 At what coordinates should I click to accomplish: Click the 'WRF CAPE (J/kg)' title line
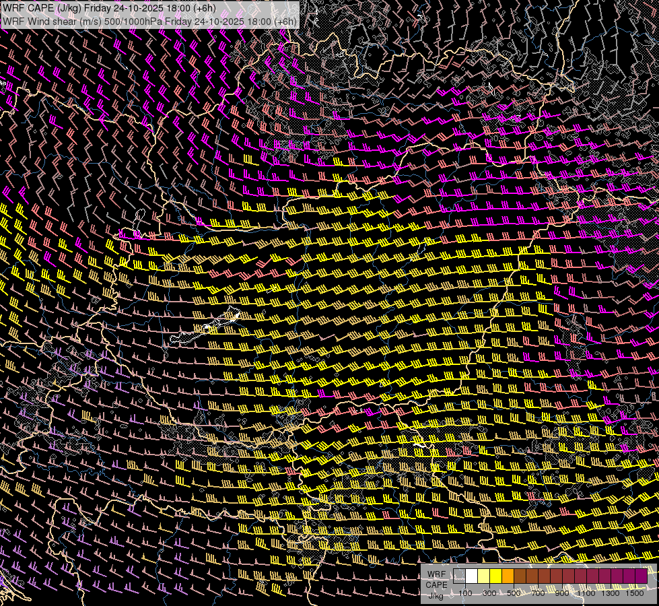pyautogui.click(x=109, y=7)
